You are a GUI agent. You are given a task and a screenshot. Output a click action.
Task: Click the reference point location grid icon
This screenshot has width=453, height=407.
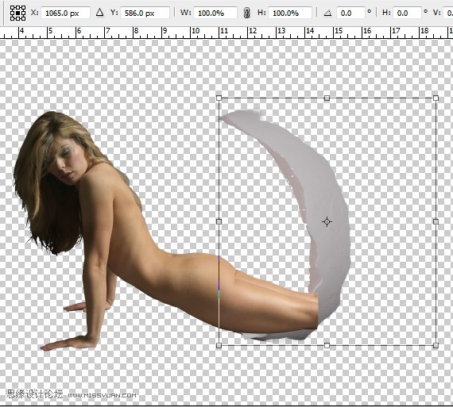(17, 13)
